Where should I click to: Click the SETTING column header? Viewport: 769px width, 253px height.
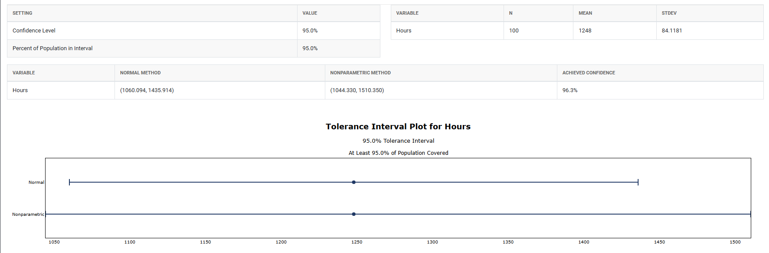[x=23, y=13]
